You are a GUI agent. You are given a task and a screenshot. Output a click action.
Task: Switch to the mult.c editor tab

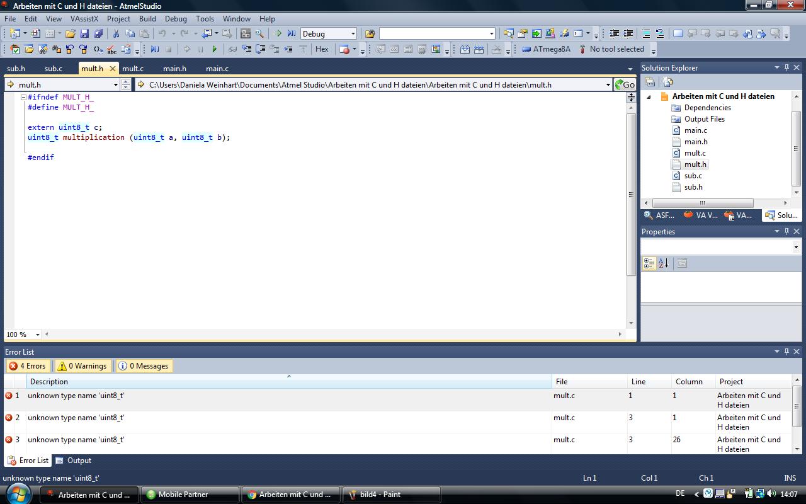click(133, 69)
